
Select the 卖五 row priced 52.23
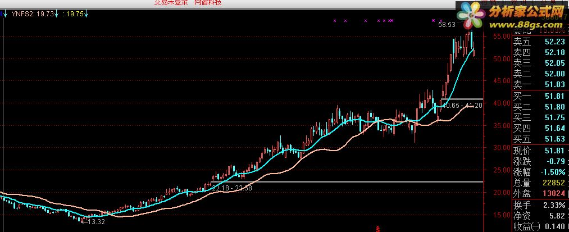pos(540,42)
